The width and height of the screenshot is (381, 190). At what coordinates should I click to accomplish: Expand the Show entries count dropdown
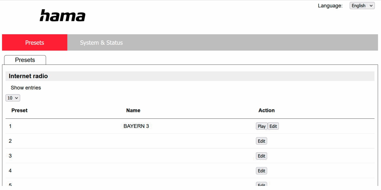point(13,98)
